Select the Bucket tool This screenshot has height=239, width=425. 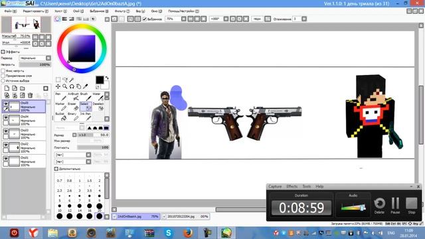click(60, 117)
